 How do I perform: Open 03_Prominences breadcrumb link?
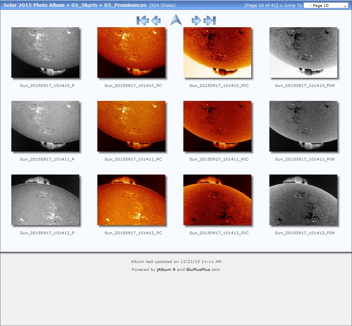[x=125, y=5]
